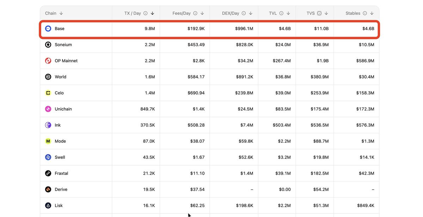Click the Soneium chain logo icon
423x217 pixels.
click(x=48, y=45)
